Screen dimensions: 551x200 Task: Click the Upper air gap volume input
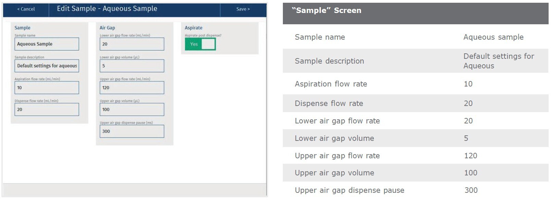[132, 110]
